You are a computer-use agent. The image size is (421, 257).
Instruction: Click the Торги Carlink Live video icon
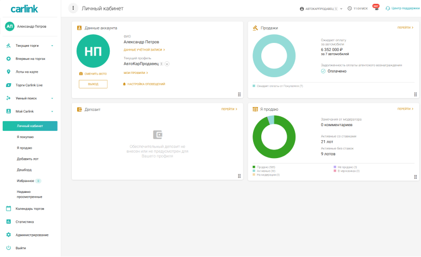pos(9,85)
